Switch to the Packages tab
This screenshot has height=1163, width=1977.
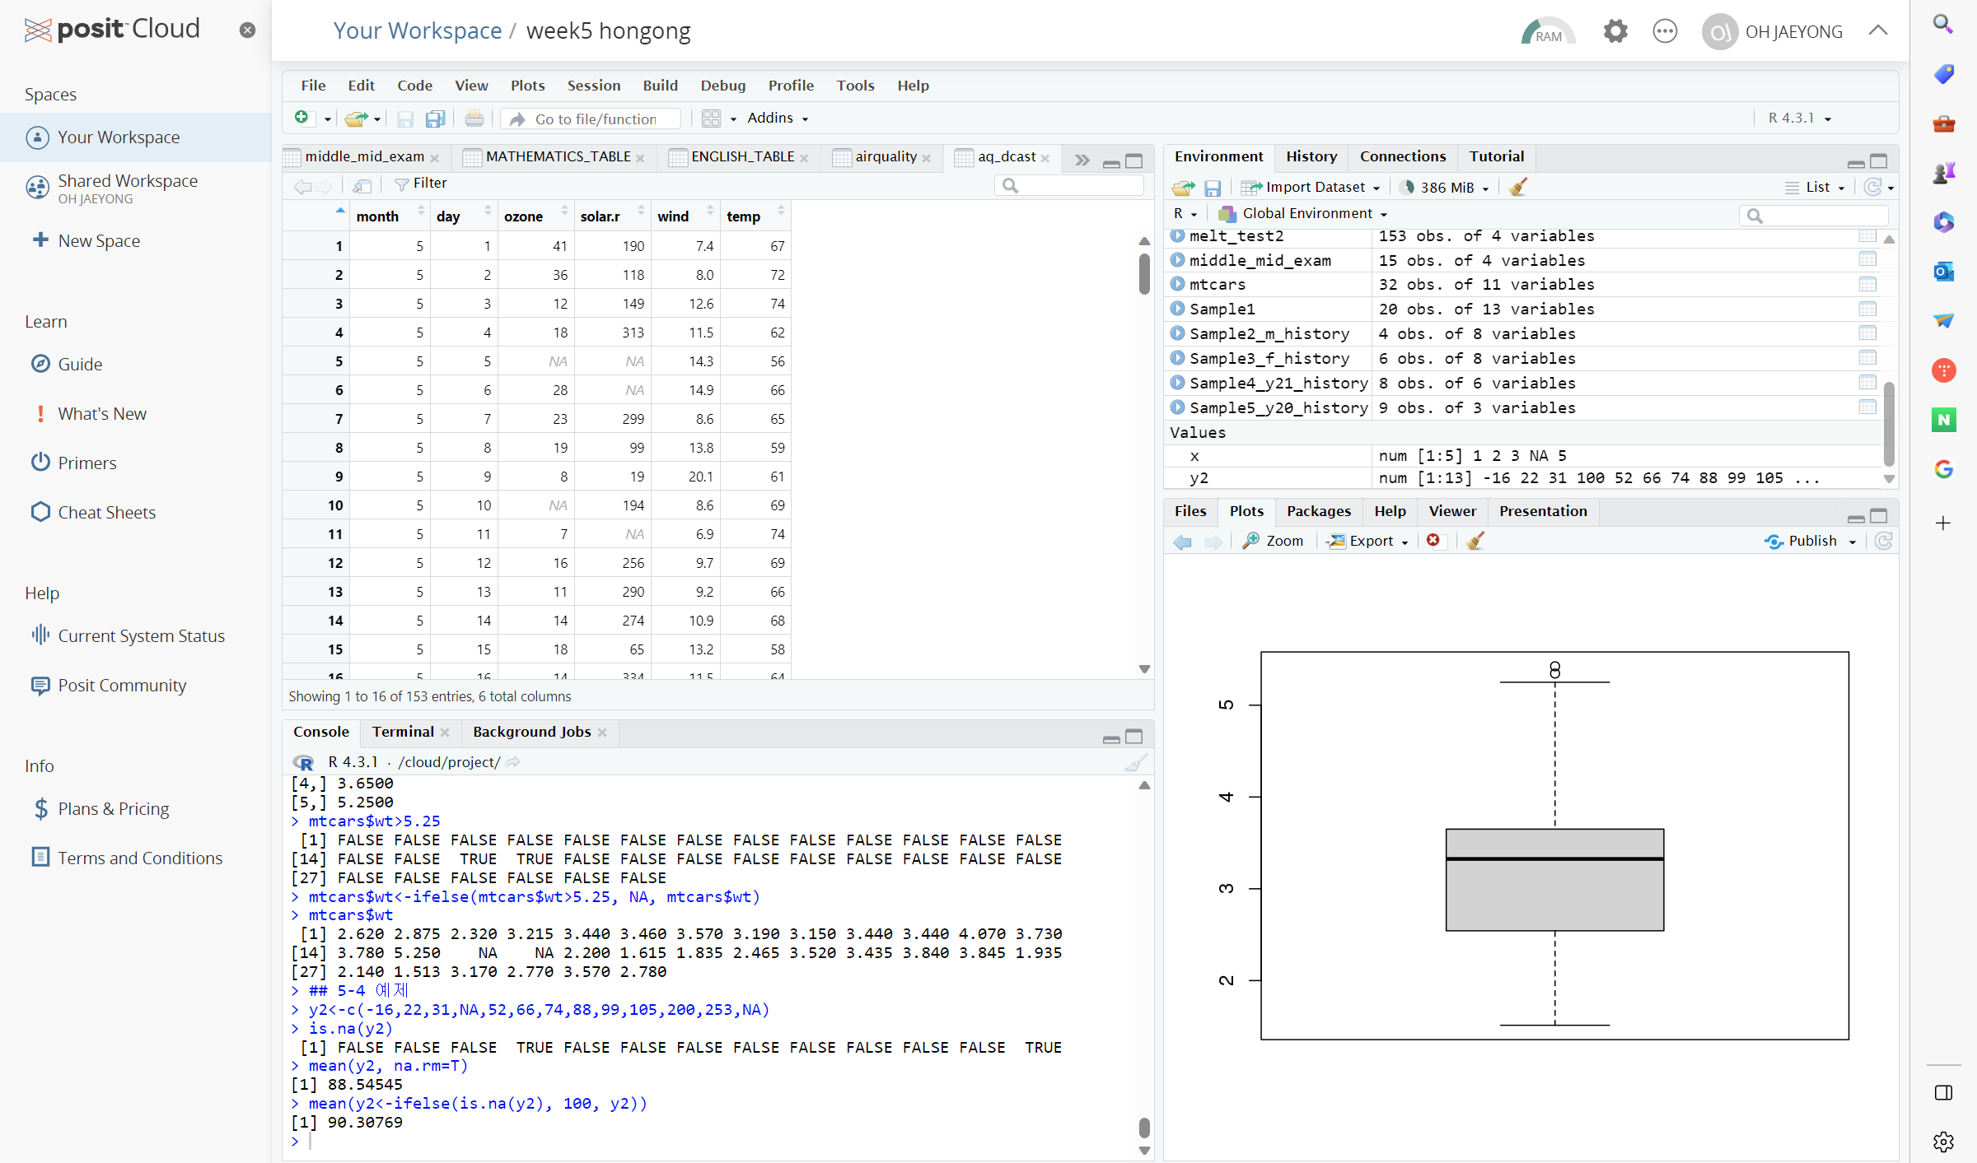[1318, 511]
